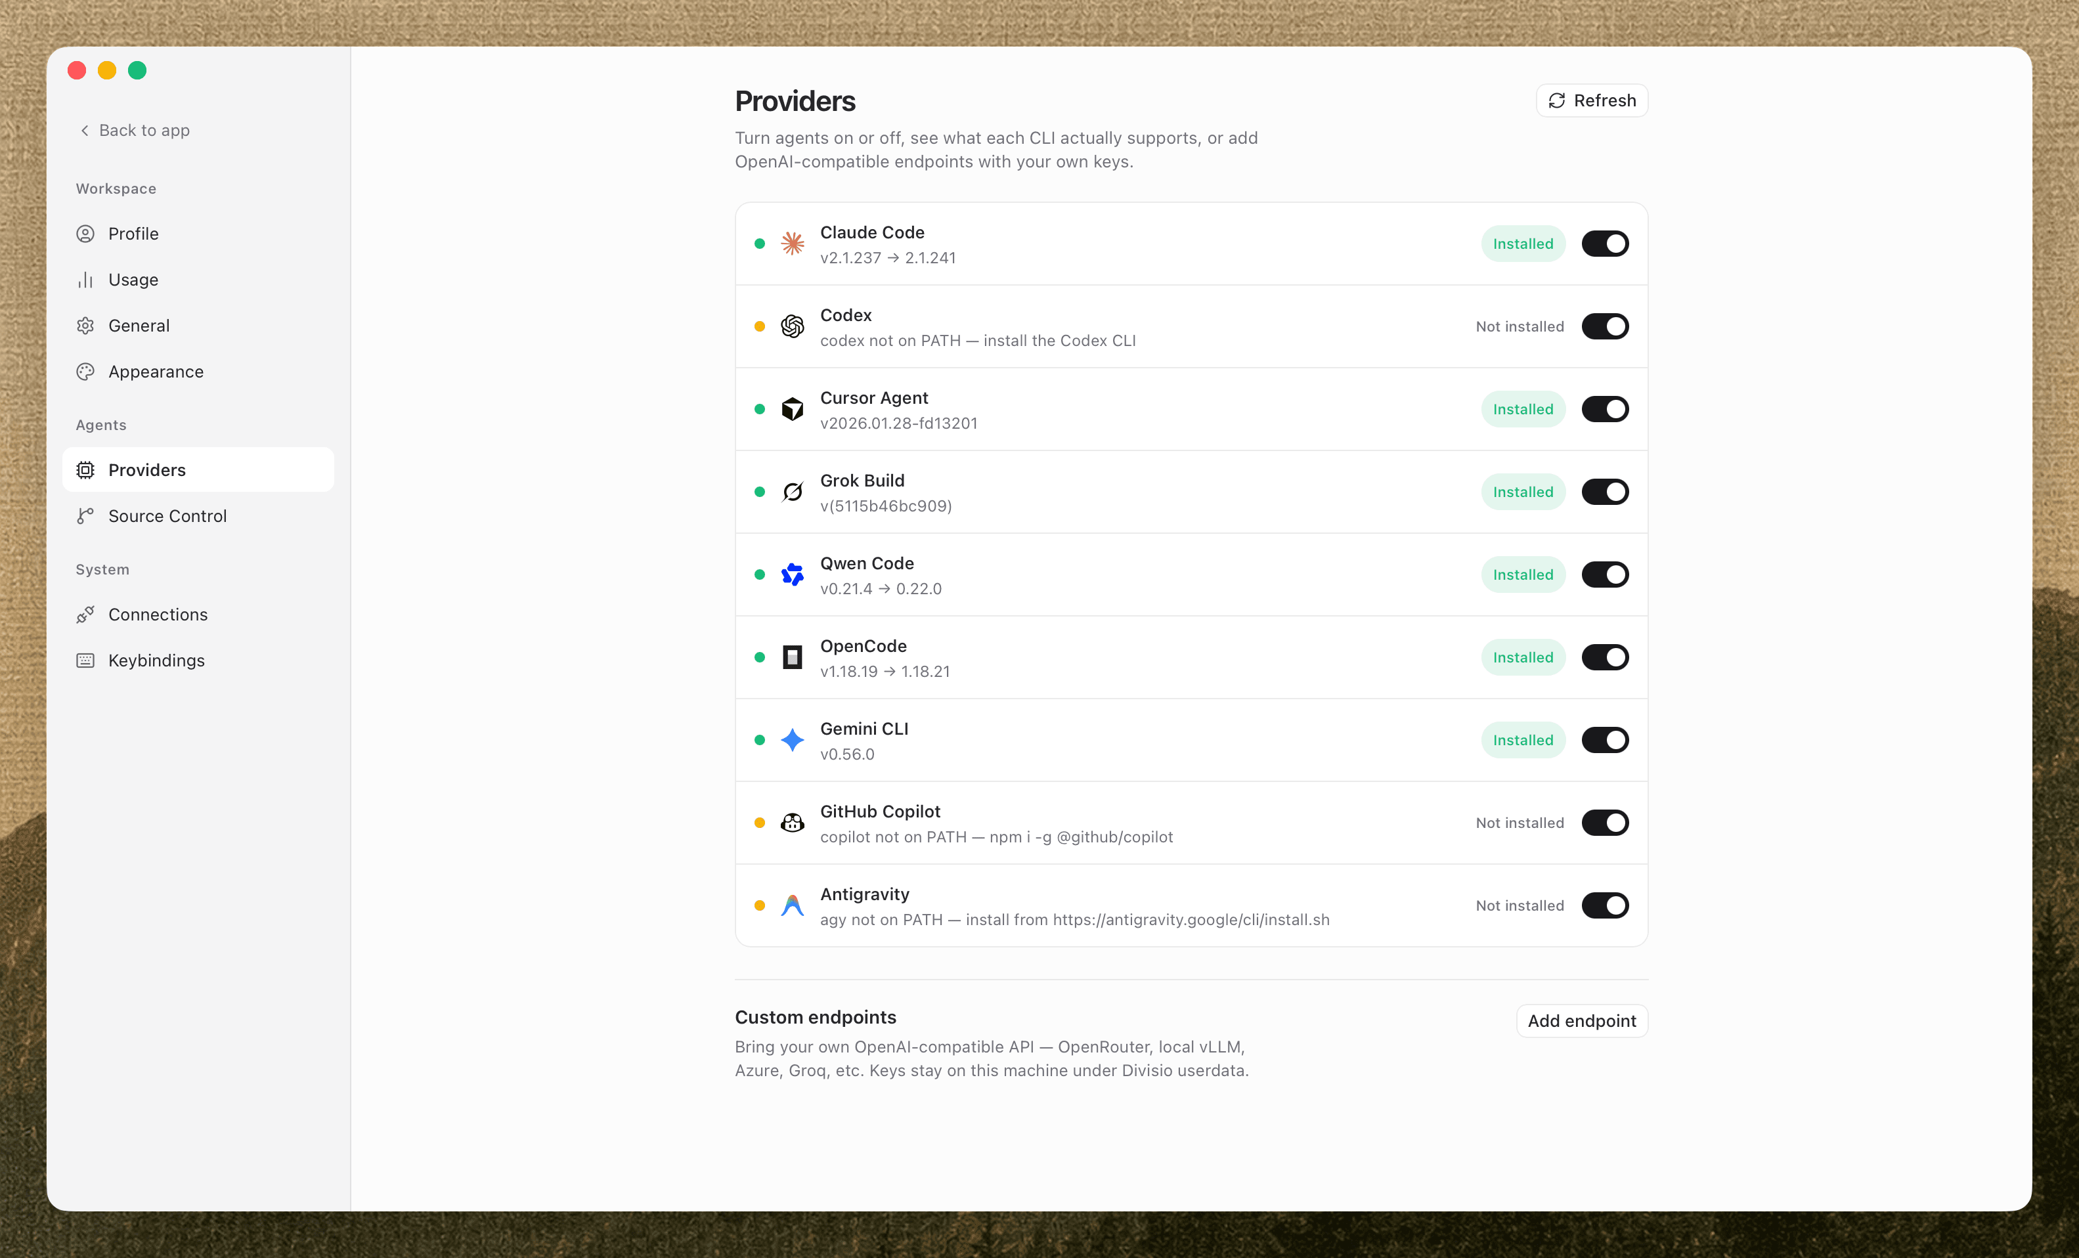Click the Source Control branch icon
Image resolution: width=2079 pixels, height=1258 pixels.
coord(85,515)
